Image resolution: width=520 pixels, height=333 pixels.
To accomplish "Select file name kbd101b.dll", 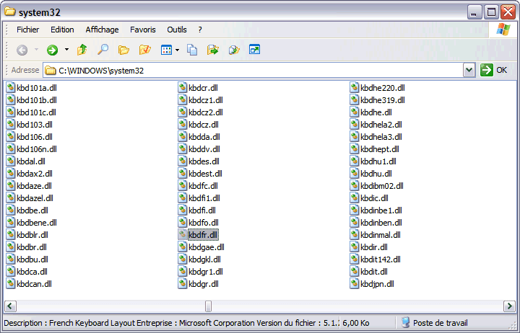I will (x=37, y=100).
